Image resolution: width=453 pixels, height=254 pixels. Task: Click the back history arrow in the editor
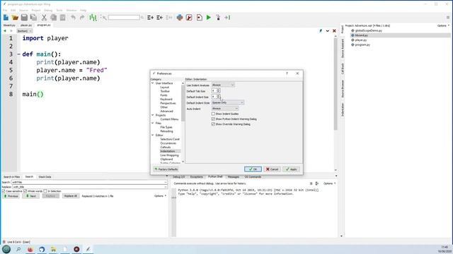pos(5,31)
